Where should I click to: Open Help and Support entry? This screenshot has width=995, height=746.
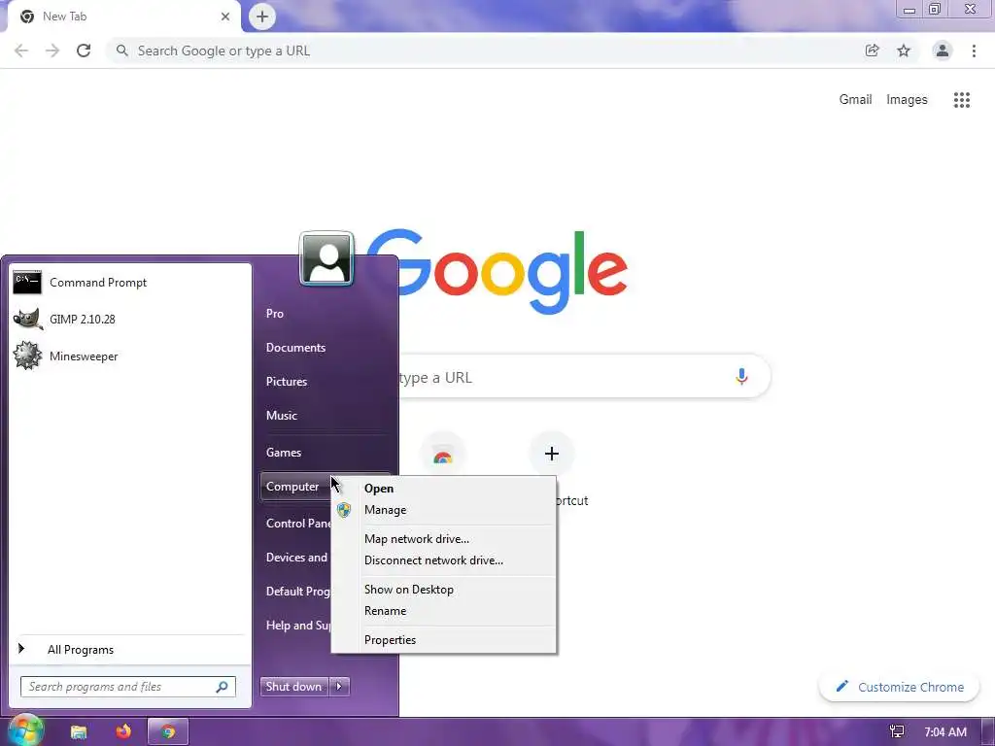pos(298,626)
